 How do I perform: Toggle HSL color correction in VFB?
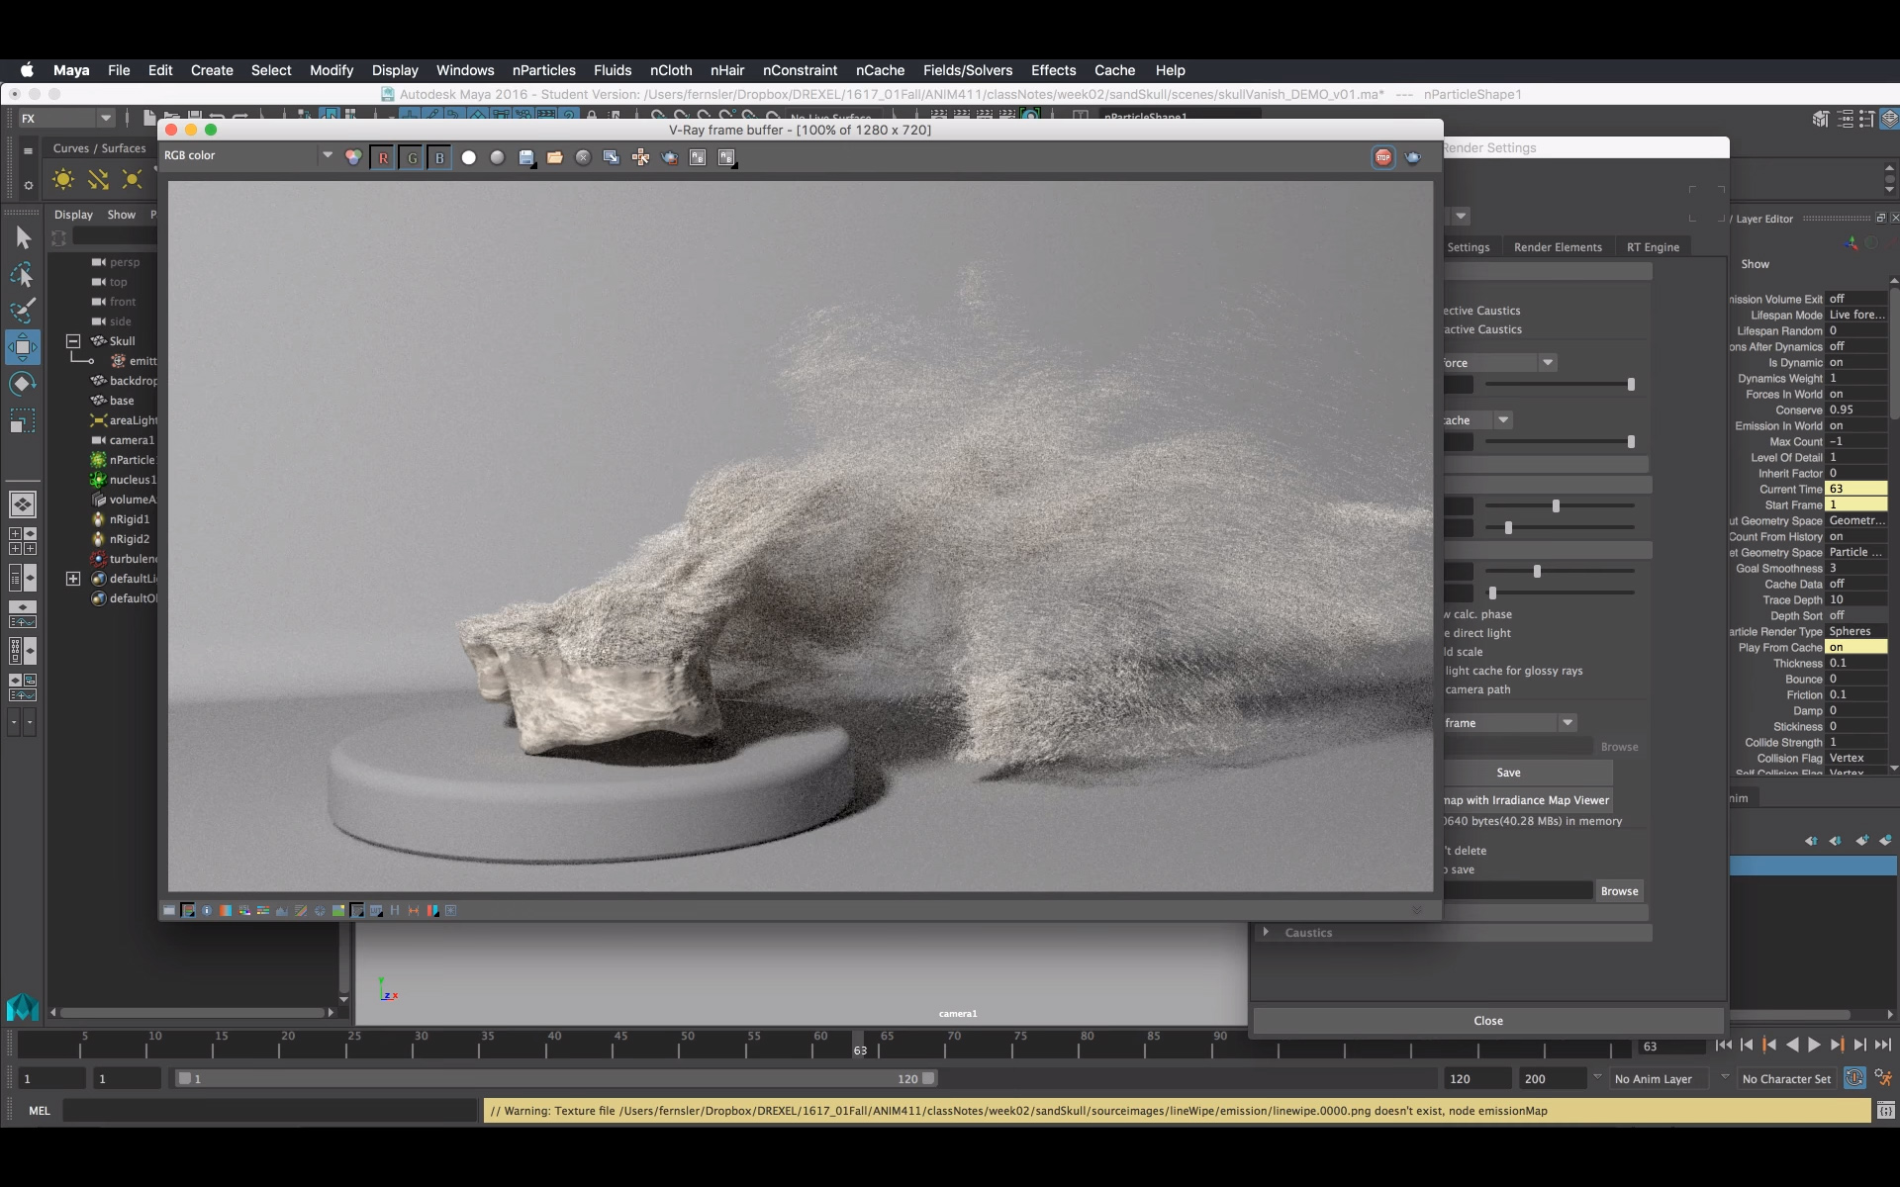[244, 910]
